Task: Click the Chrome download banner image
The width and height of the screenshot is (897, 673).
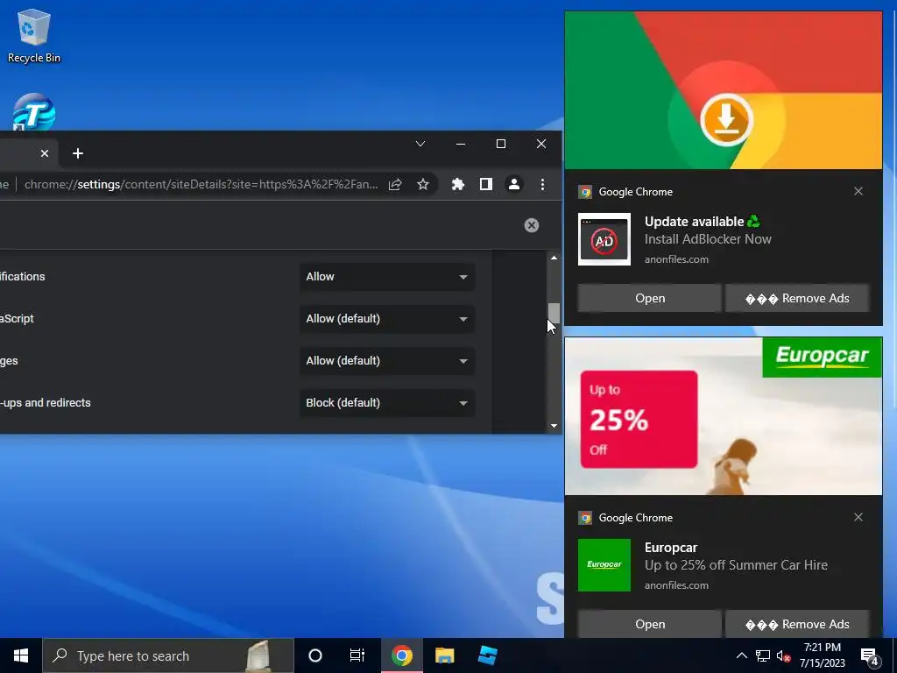Action: click(x=723, y=90)
